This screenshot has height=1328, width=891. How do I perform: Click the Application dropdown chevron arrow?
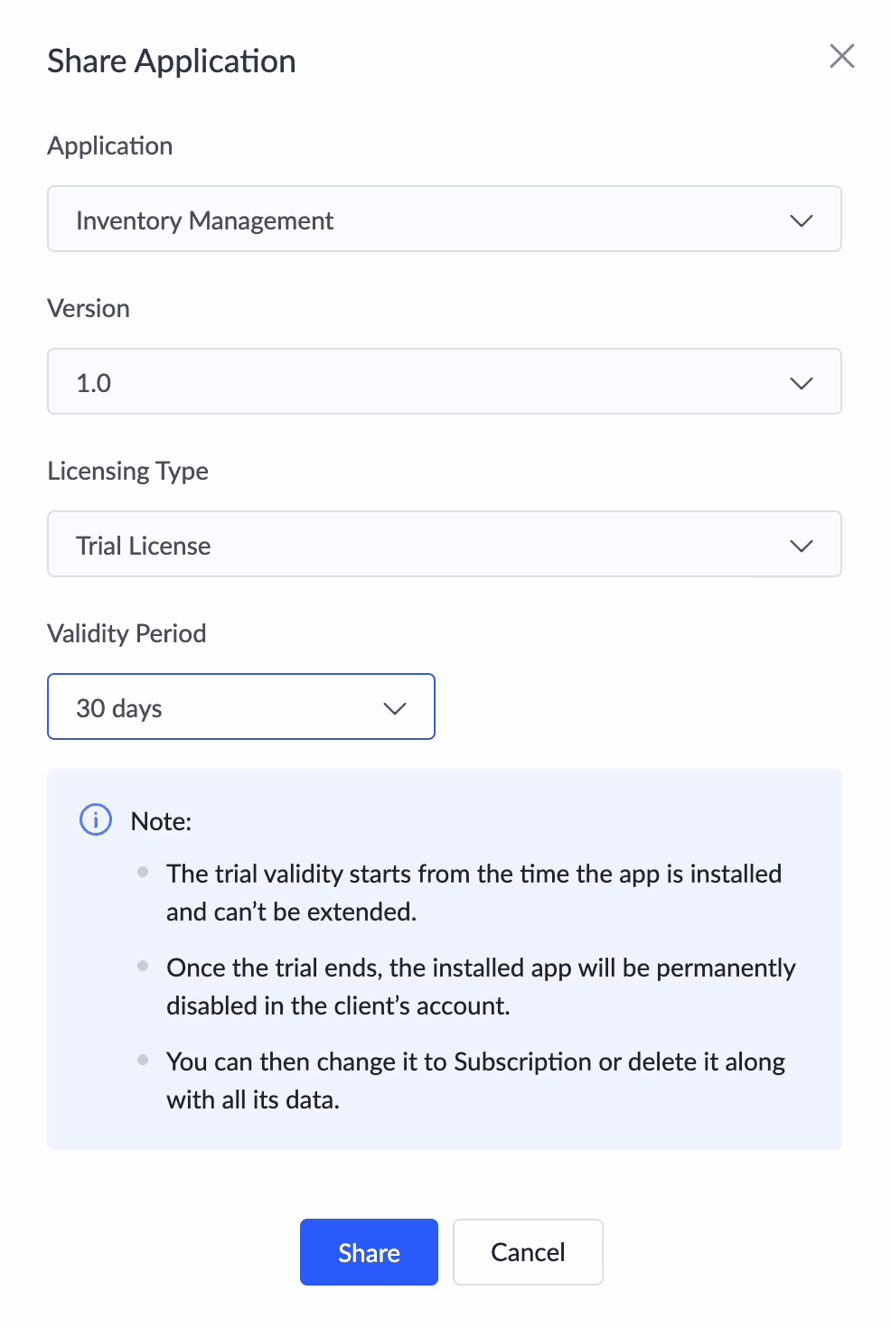(x=801, y=220)
